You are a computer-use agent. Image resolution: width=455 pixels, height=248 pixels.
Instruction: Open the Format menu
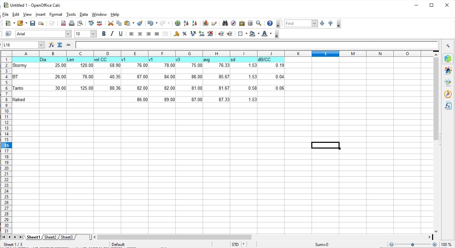coord(56,14)
